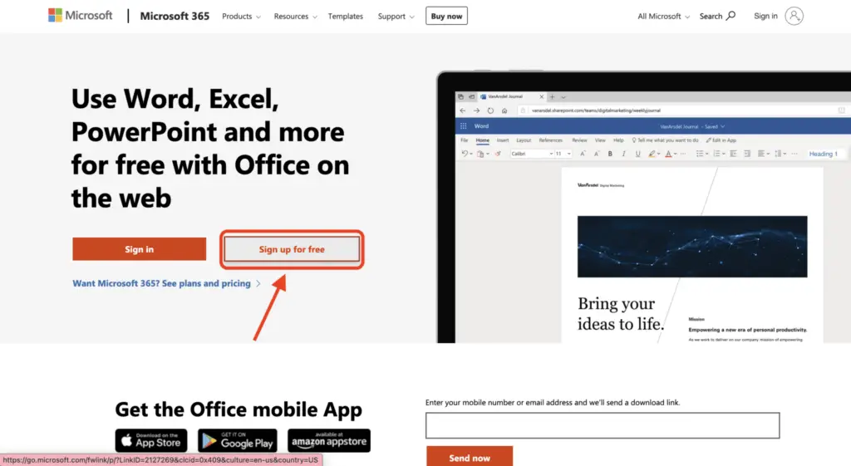Expand the All Microsoft menu
The width and height of the screenshot is (851, 466).
(663, 17)
